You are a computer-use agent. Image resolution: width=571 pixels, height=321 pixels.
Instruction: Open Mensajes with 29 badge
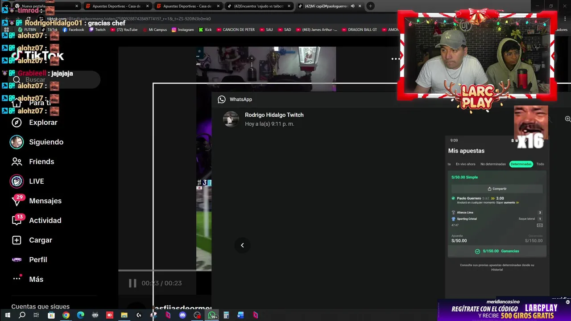pyautogui.click(x=36, y=201)
